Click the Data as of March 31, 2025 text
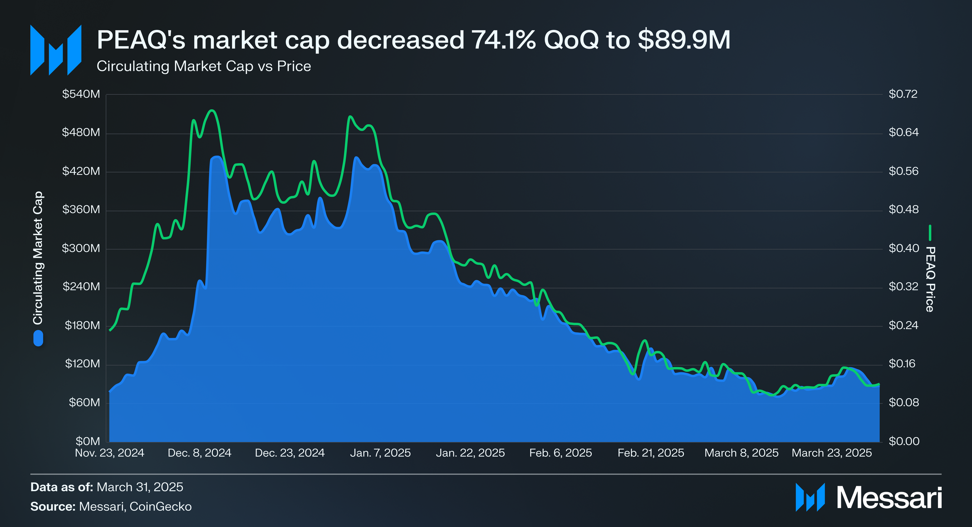This screenshot has height=527, width=972. [x=107, y=487]
